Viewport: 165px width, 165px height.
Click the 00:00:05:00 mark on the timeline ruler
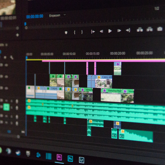[47, 54]
